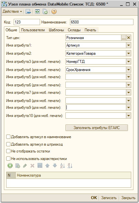Click the Записать button

click(x=109, y=198)
